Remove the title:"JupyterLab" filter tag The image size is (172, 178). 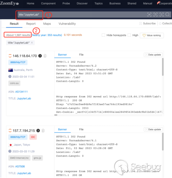[32, 43]
